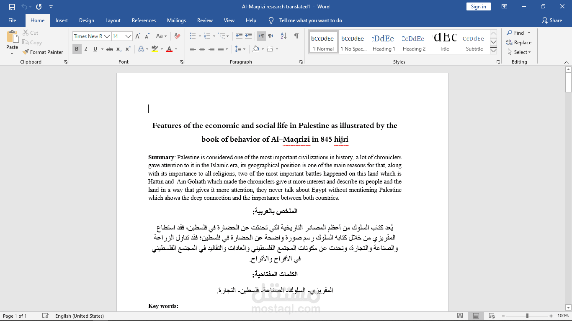This screenshot has width=572, height=321.
Task: Open the Change Case Aa dropdown
Action: pos(161,36)
